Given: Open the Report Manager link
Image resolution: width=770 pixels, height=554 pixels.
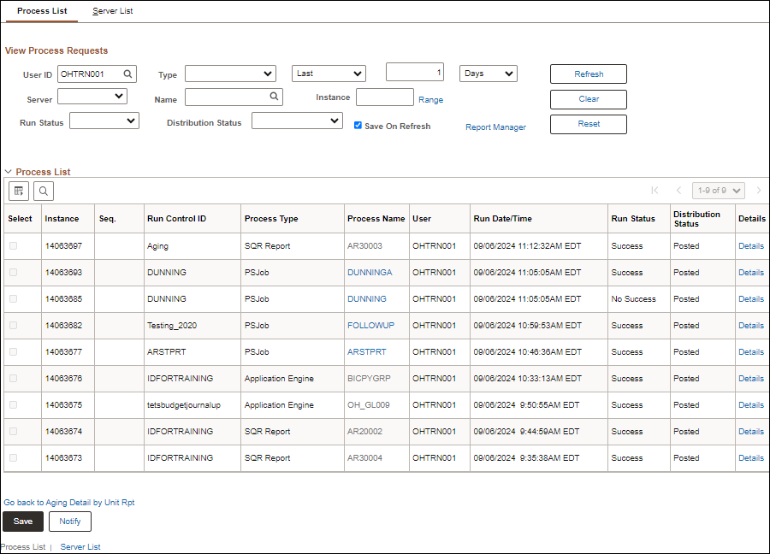Looking at the screenshot, I should 495,127.
